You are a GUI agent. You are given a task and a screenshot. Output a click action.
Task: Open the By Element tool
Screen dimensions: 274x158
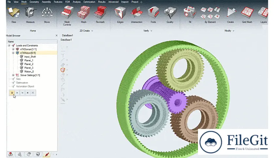(210, 15)
